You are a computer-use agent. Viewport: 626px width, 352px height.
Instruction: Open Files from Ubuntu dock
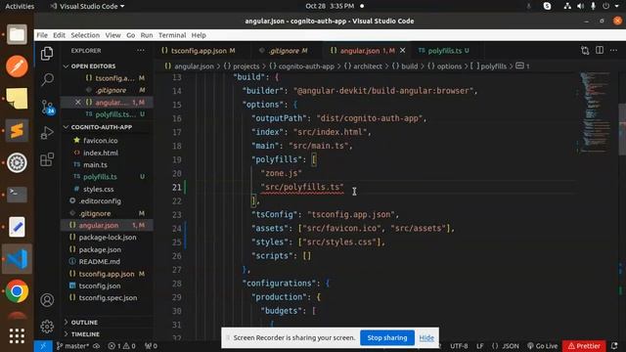[17, 34]
